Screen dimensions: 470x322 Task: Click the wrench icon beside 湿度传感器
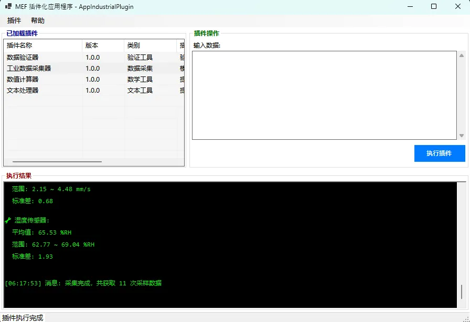[x=8, y=220]
